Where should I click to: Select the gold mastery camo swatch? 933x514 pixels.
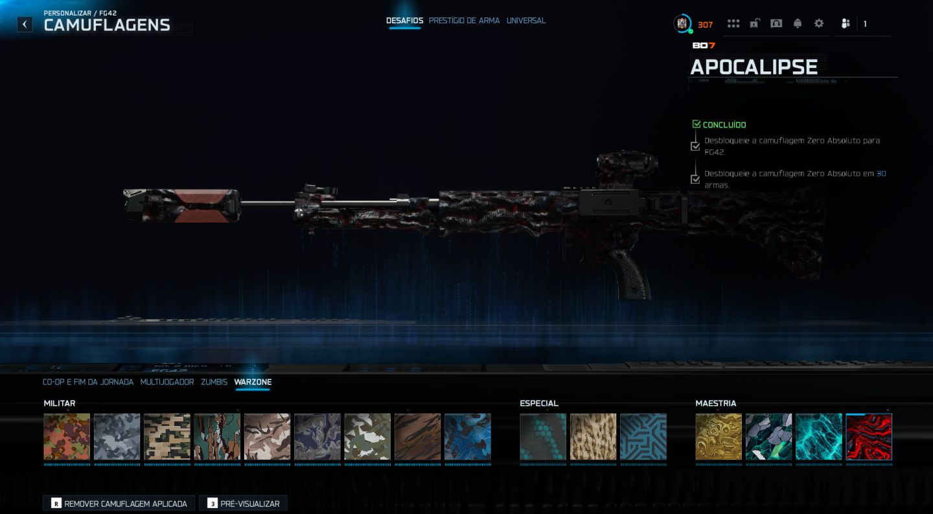click(x=719, y=437)
